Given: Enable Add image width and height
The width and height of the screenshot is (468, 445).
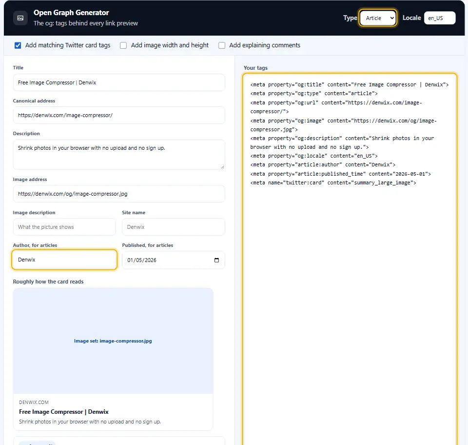Looking at the screenshot, I should click(x=123, y=45).
